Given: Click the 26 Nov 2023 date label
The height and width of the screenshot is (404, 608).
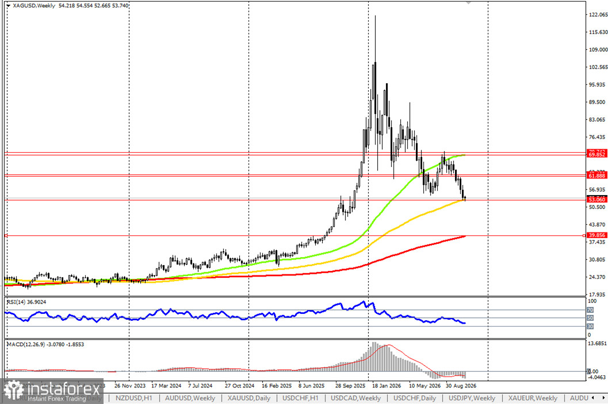Looking at the screenshot, I should tap(130, 386).
